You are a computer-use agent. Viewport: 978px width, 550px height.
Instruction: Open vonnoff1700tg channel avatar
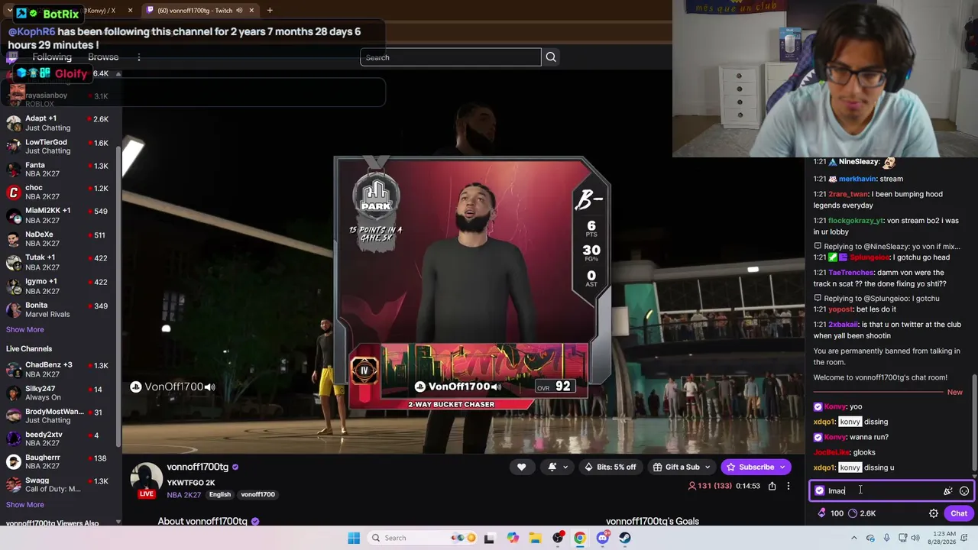click(x=145, y=478)
